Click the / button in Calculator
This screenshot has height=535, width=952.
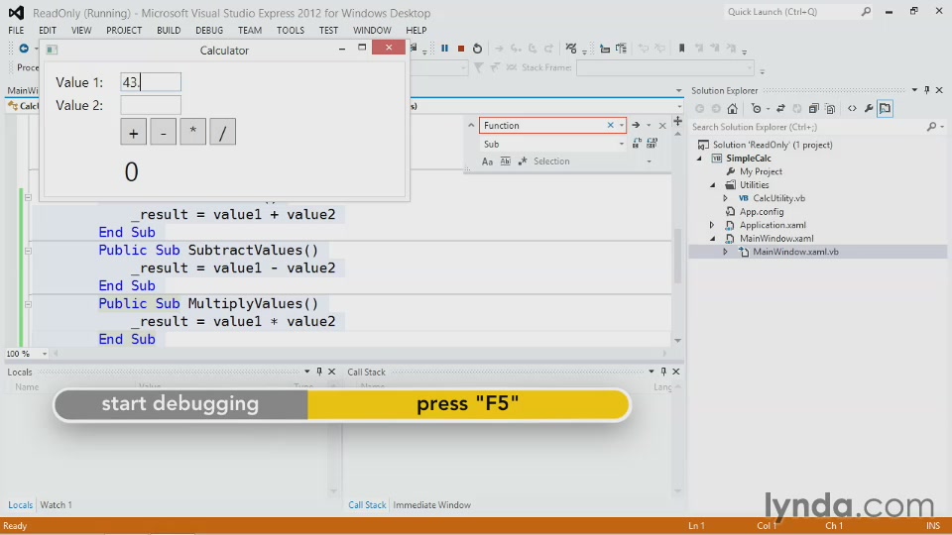point(223,132)
